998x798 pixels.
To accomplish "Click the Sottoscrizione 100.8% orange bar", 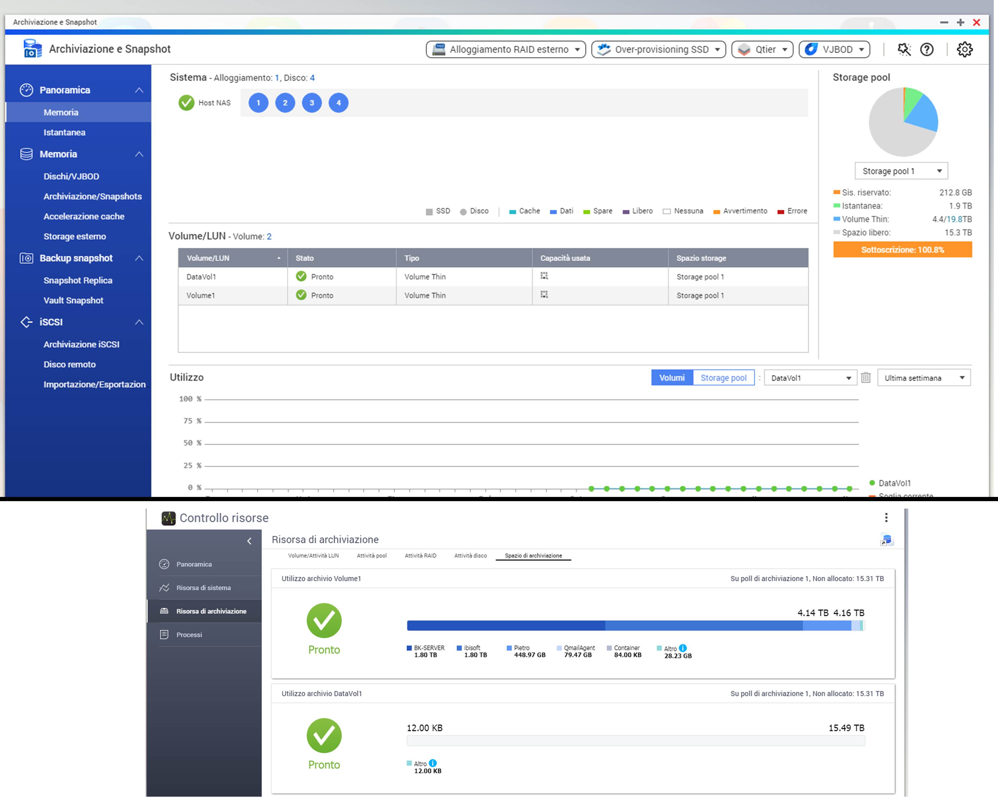I will (902, 250).
